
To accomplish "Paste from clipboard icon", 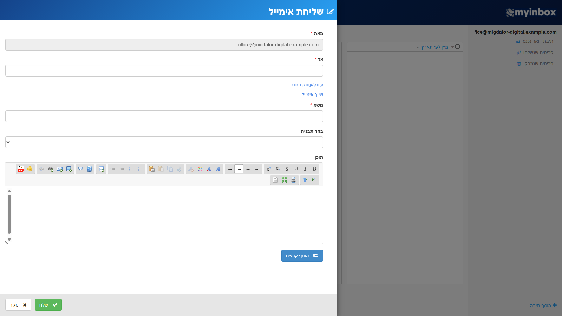I will [152, 169].
